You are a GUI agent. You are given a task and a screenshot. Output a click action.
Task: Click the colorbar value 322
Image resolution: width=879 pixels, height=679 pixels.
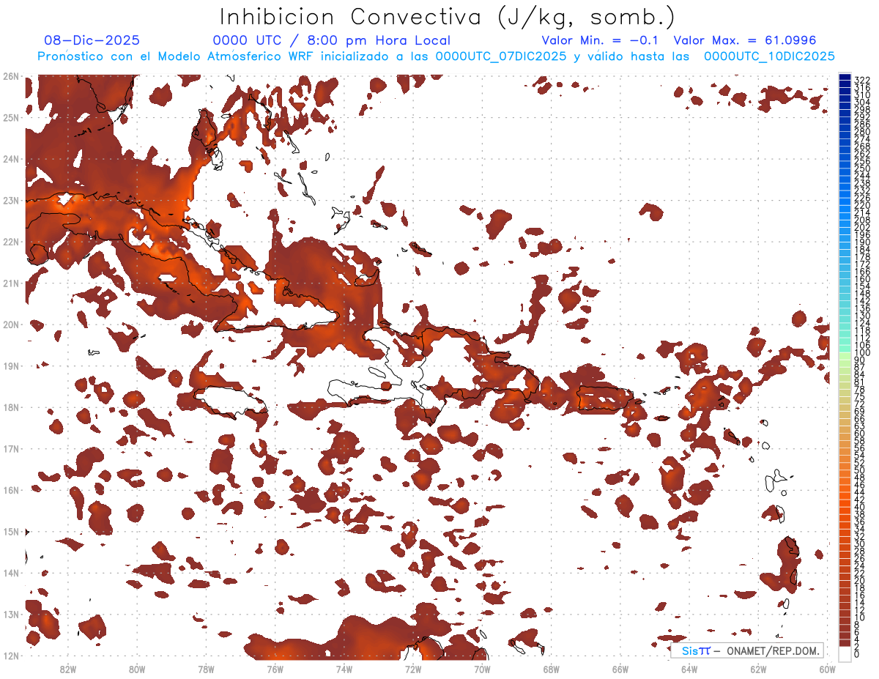point(862,80)
